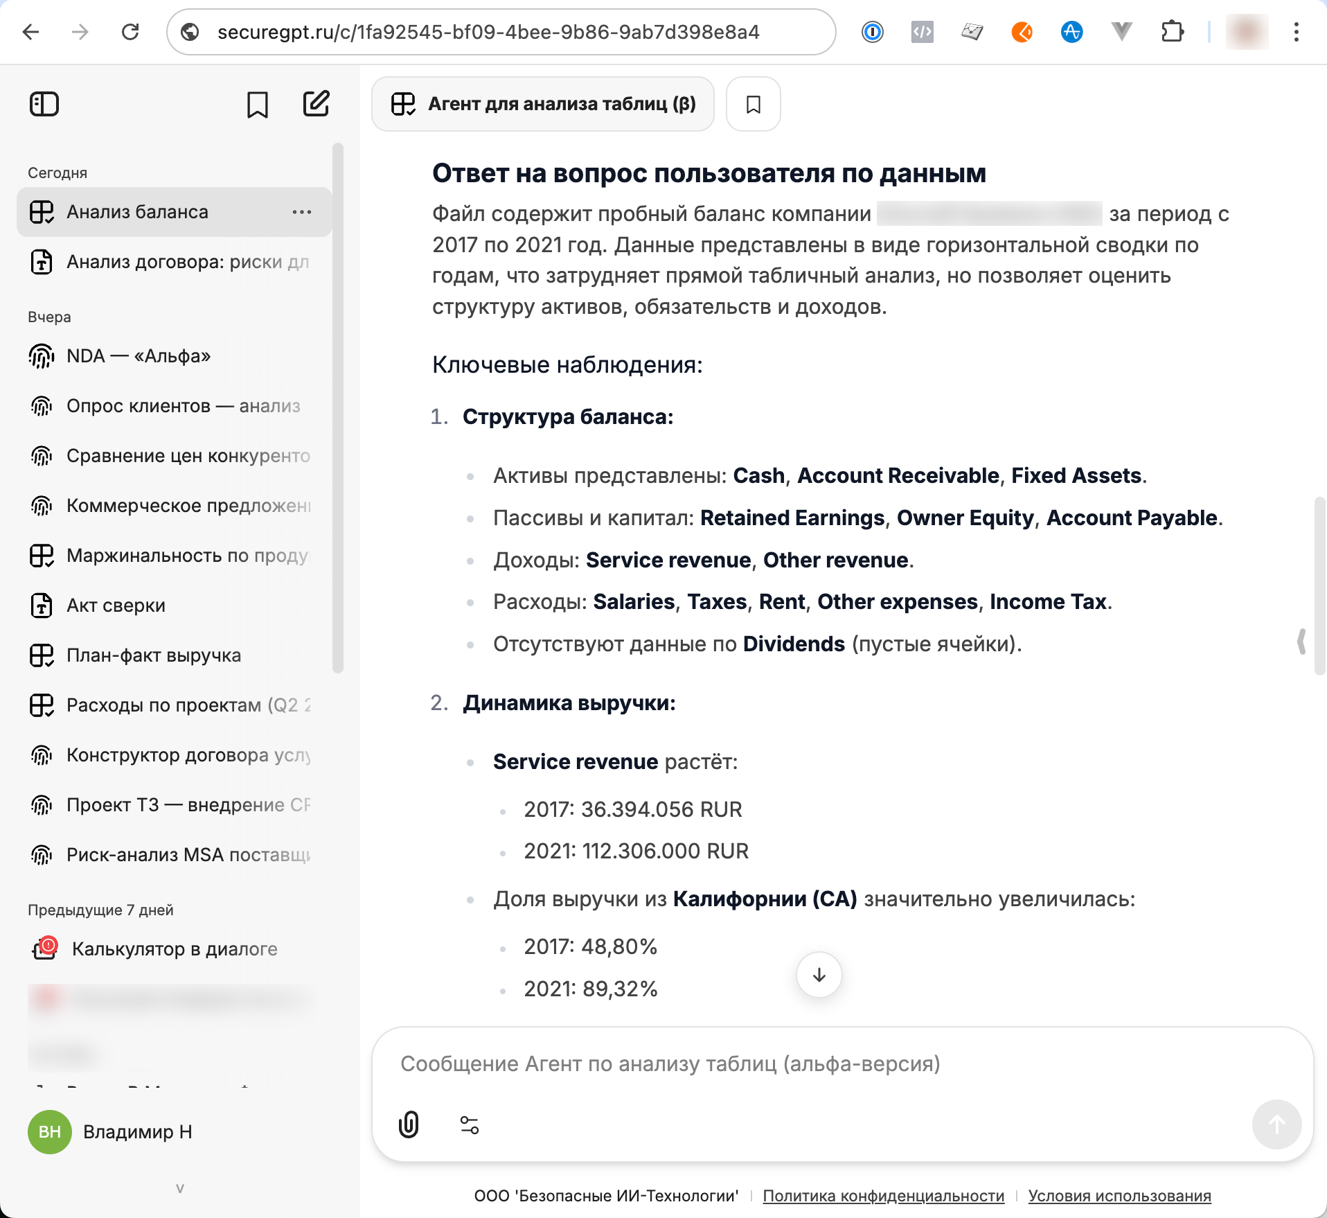Click the ВН green avatar
1327x1218 pixels.
(50, 1132)
